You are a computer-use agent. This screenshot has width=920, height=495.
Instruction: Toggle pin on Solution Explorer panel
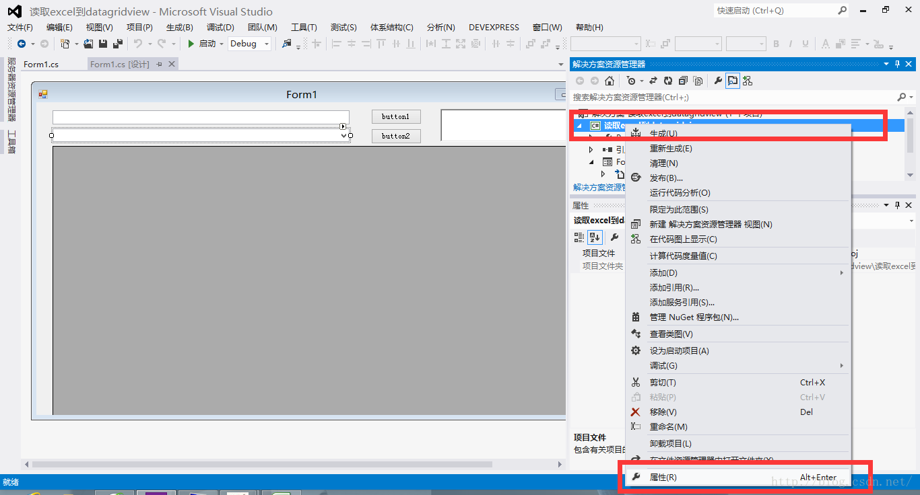pyautogui.click(x=897, y=64)
